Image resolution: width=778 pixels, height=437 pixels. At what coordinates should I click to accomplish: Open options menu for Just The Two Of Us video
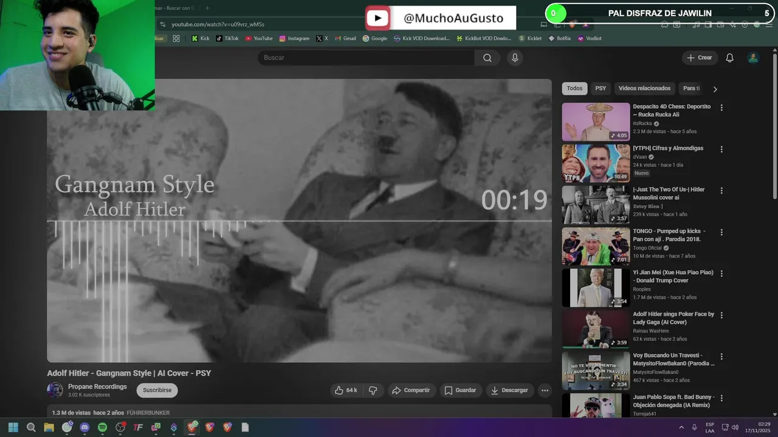721,191
